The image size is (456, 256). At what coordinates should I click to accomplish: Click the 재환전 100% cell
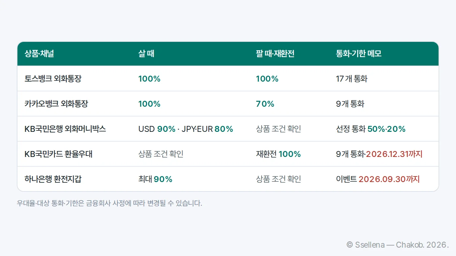pyautogui.click(x=278, y=154)
